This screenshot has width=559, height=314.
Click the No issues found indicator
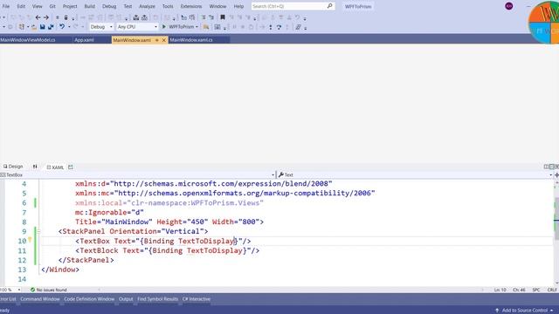coord(49,290)
